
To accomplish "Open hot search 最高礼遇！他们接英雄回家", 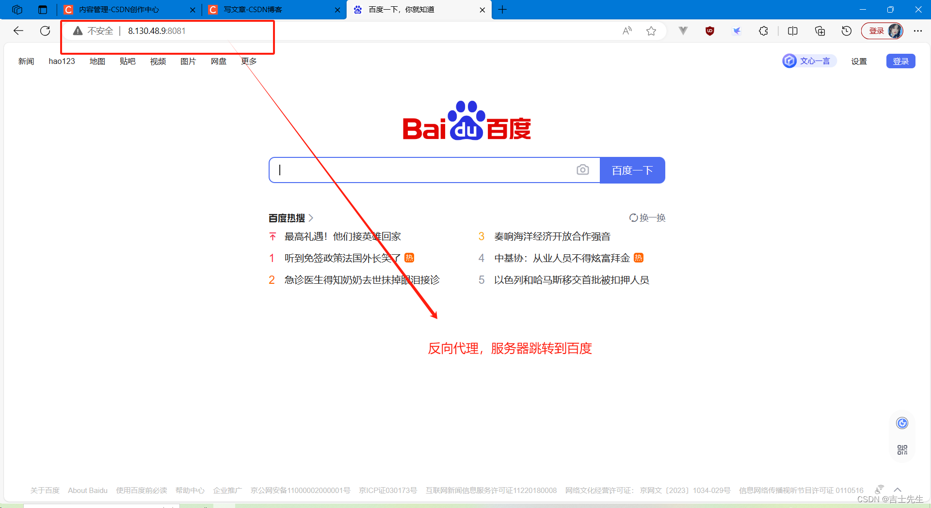I will pos(342,236).
